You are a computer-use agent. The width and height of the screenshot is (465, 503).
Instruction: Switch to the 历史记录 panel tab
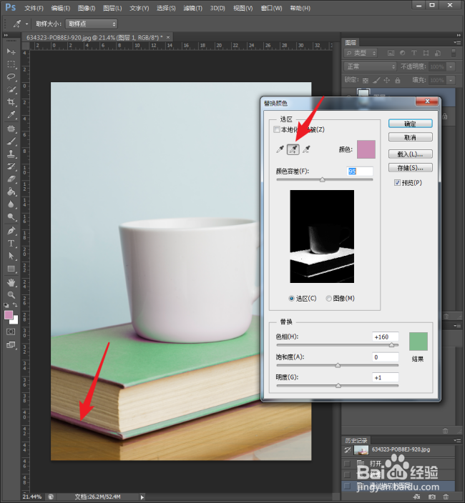(x=356, y=440)
